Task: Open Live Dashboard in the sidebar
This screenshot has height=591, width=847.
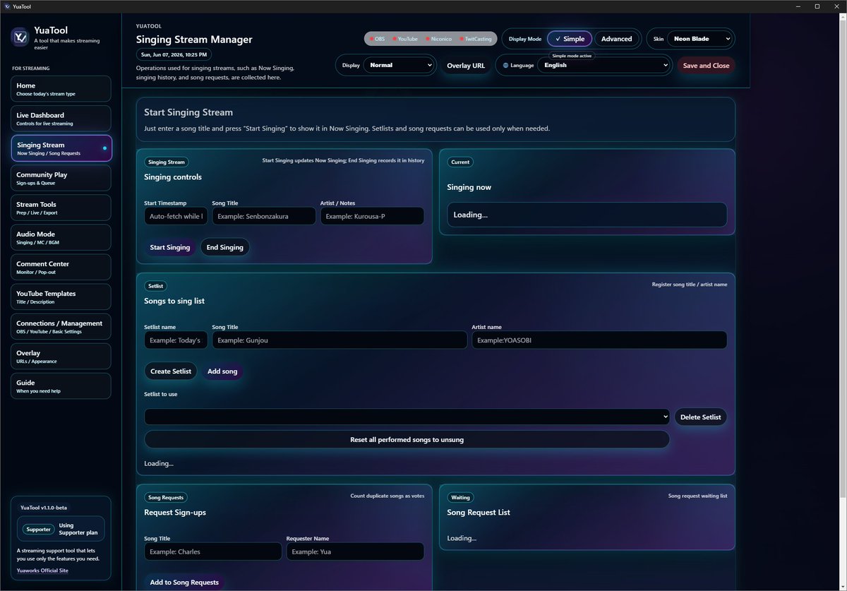Action: (61, 119)
